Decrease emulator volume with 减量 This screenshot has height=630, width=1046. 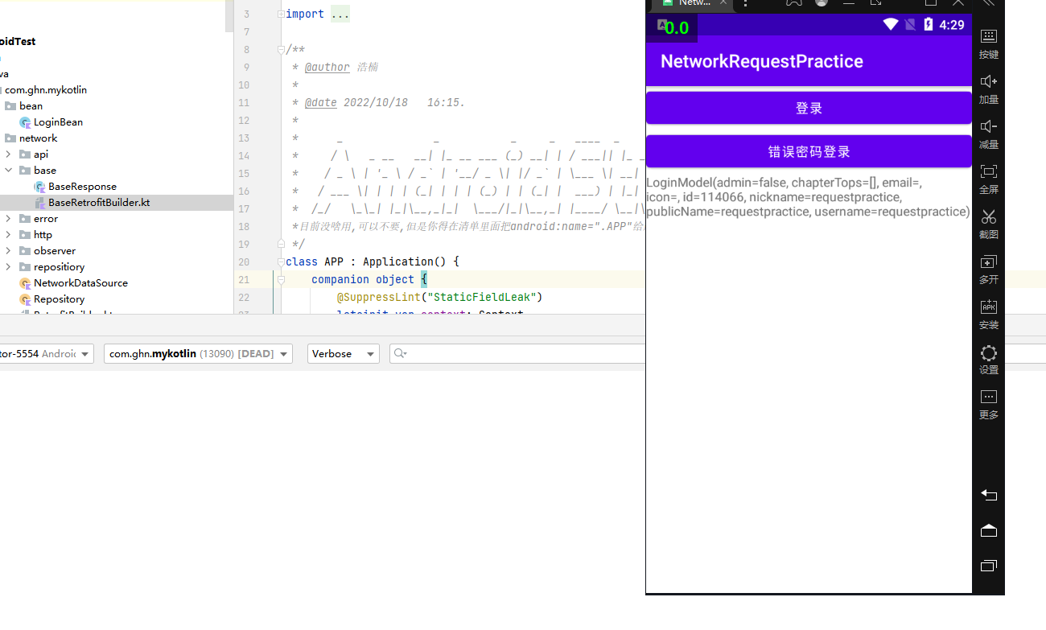pyautogui.click(x=989, y=134)
